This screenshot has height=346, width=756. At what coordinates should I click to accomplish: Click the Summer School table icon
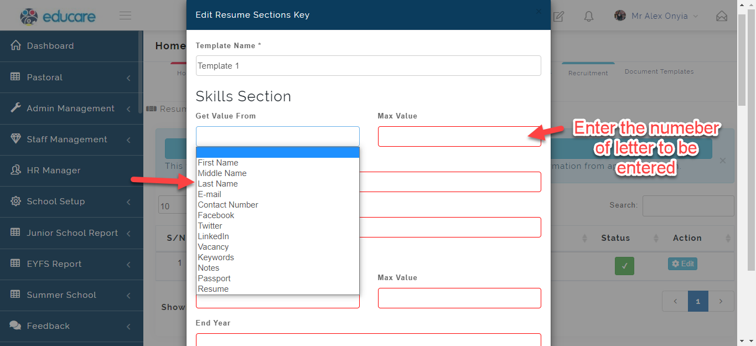[15, 295]
